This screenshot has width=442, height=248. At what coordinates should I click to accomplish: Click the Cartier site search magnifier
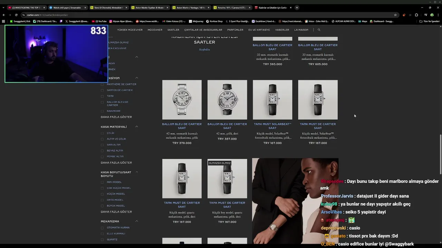point(319,30)
